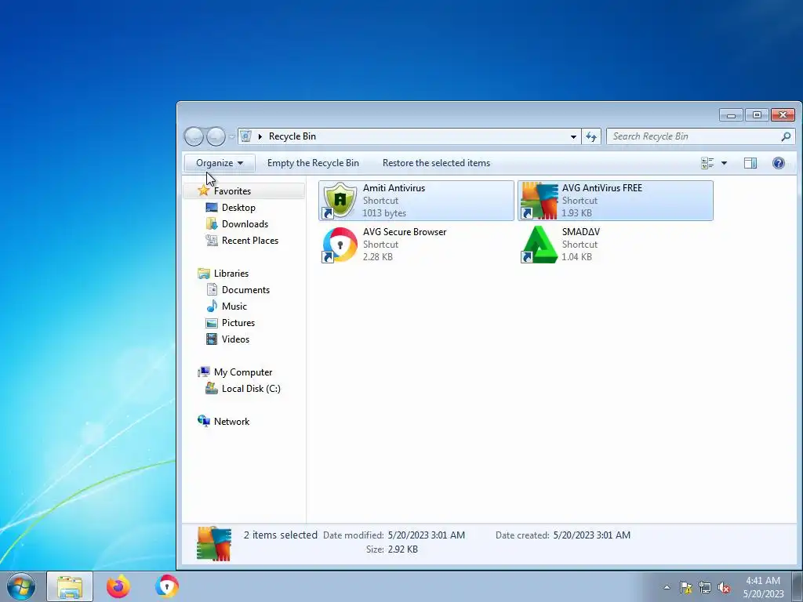Click Empty the Recycle Bin
This screenshot has height=602, width=803.
point(313,163)
